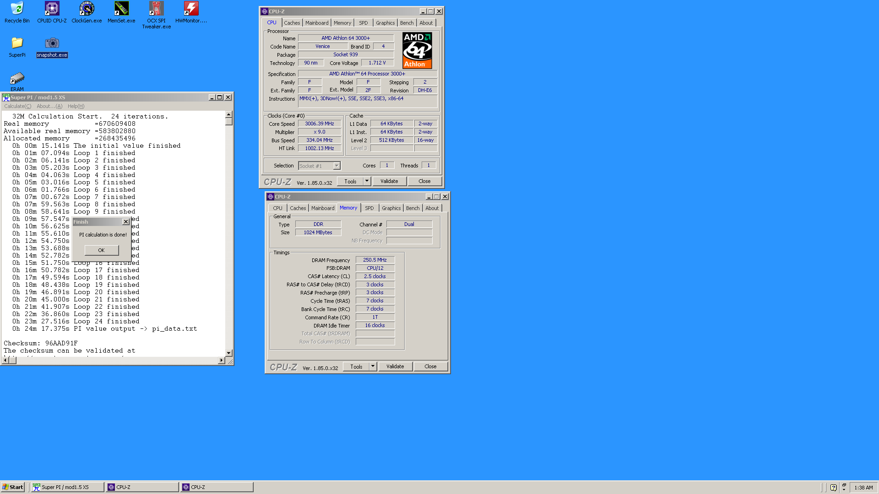Click the Core Voltage 1.712 V field
879x494 pixels.
[x=377, y=63]
